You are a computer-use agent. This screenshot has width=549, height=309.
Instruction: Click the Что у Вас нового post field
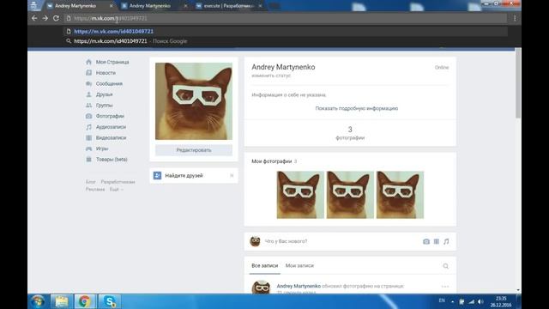point(286,241)
